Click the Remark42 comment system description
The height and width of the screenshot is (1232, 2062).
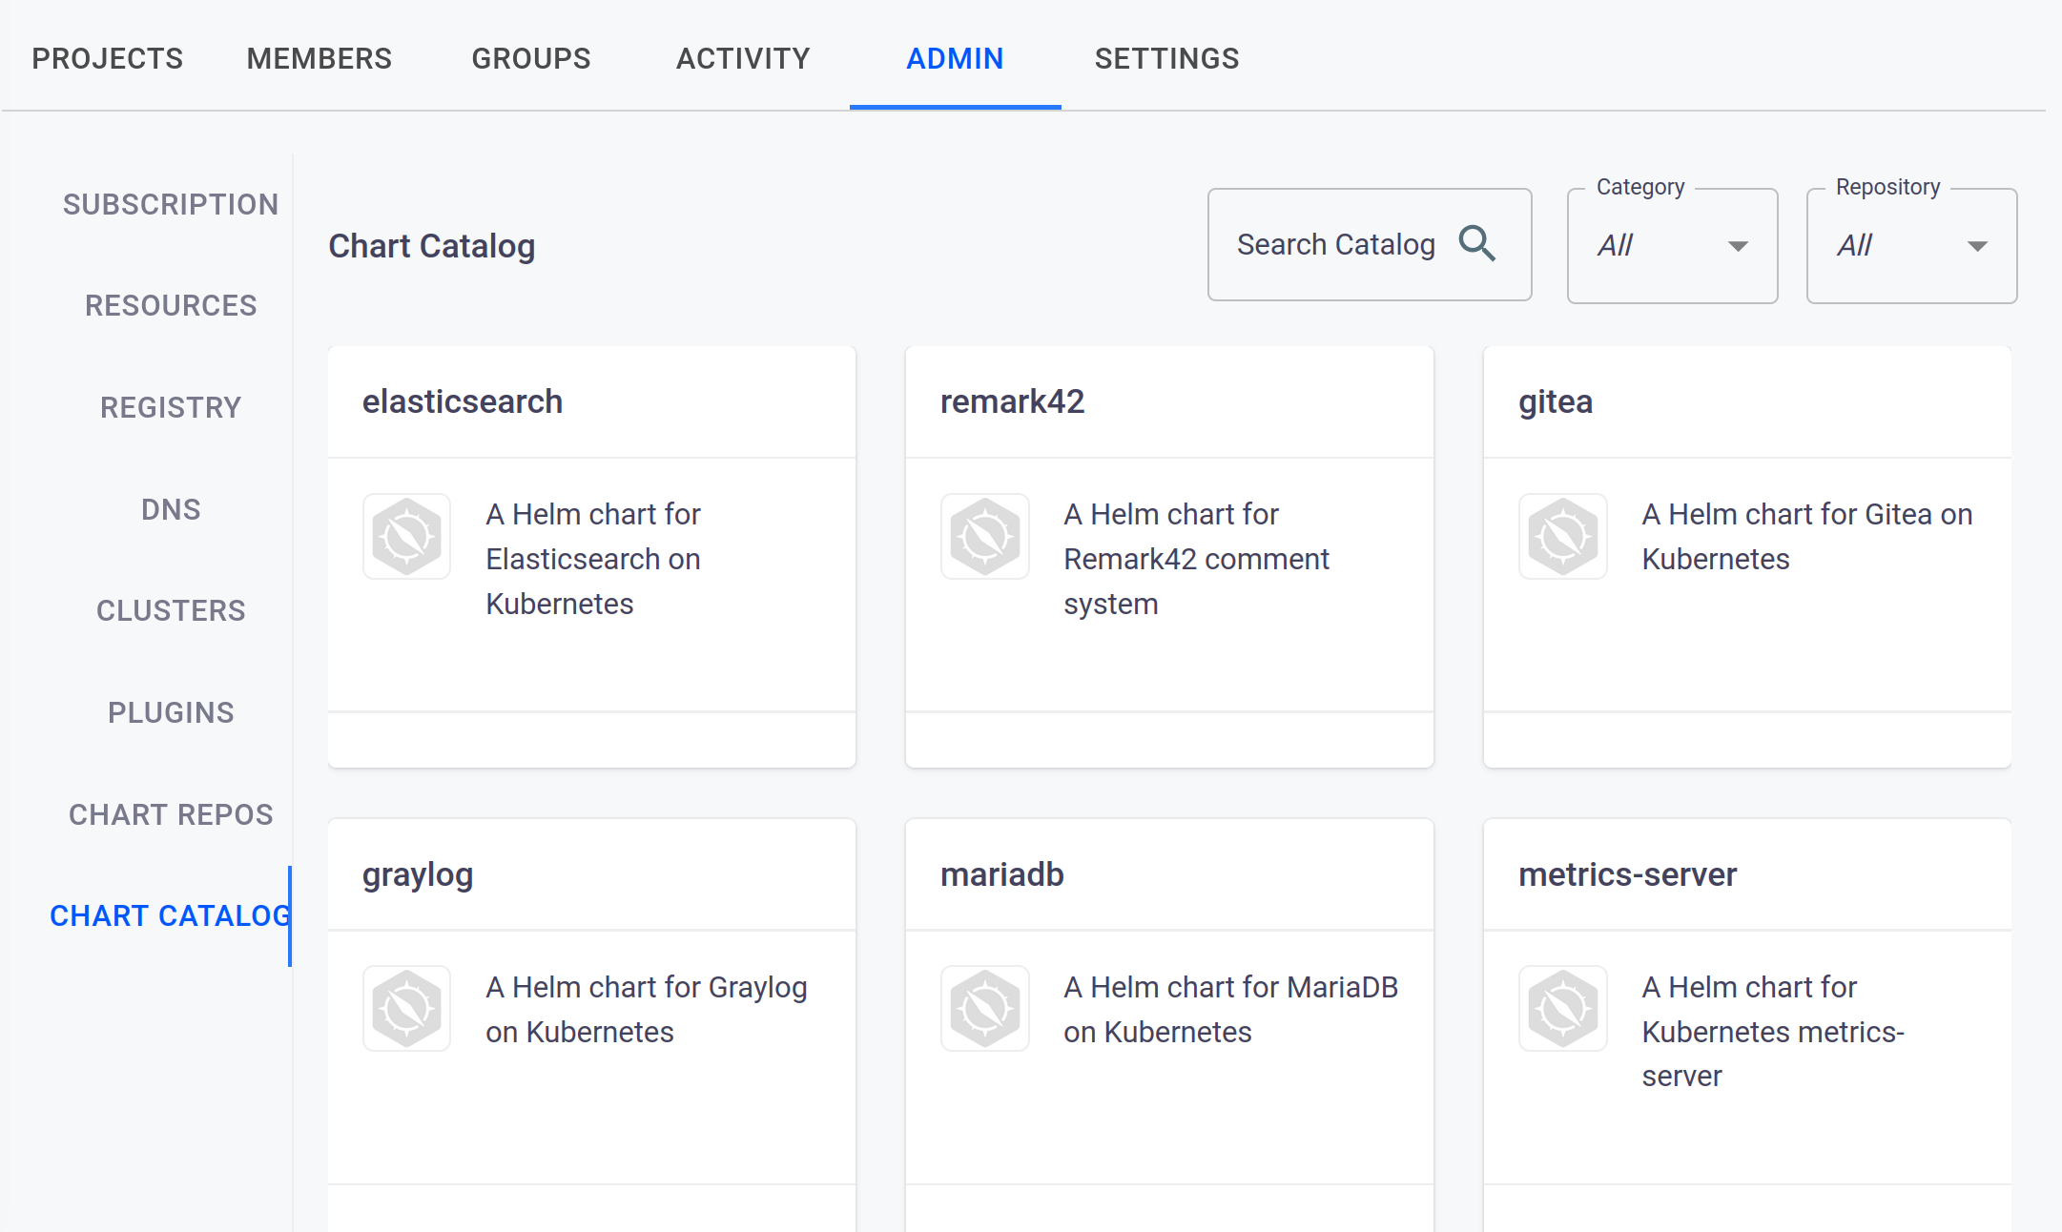(1196, 559)
